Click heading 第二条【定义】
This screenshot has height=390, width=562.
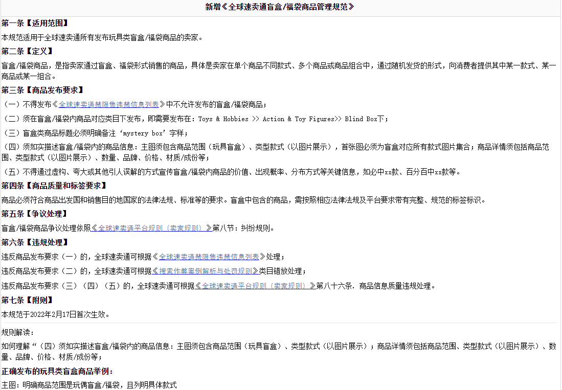28,51
